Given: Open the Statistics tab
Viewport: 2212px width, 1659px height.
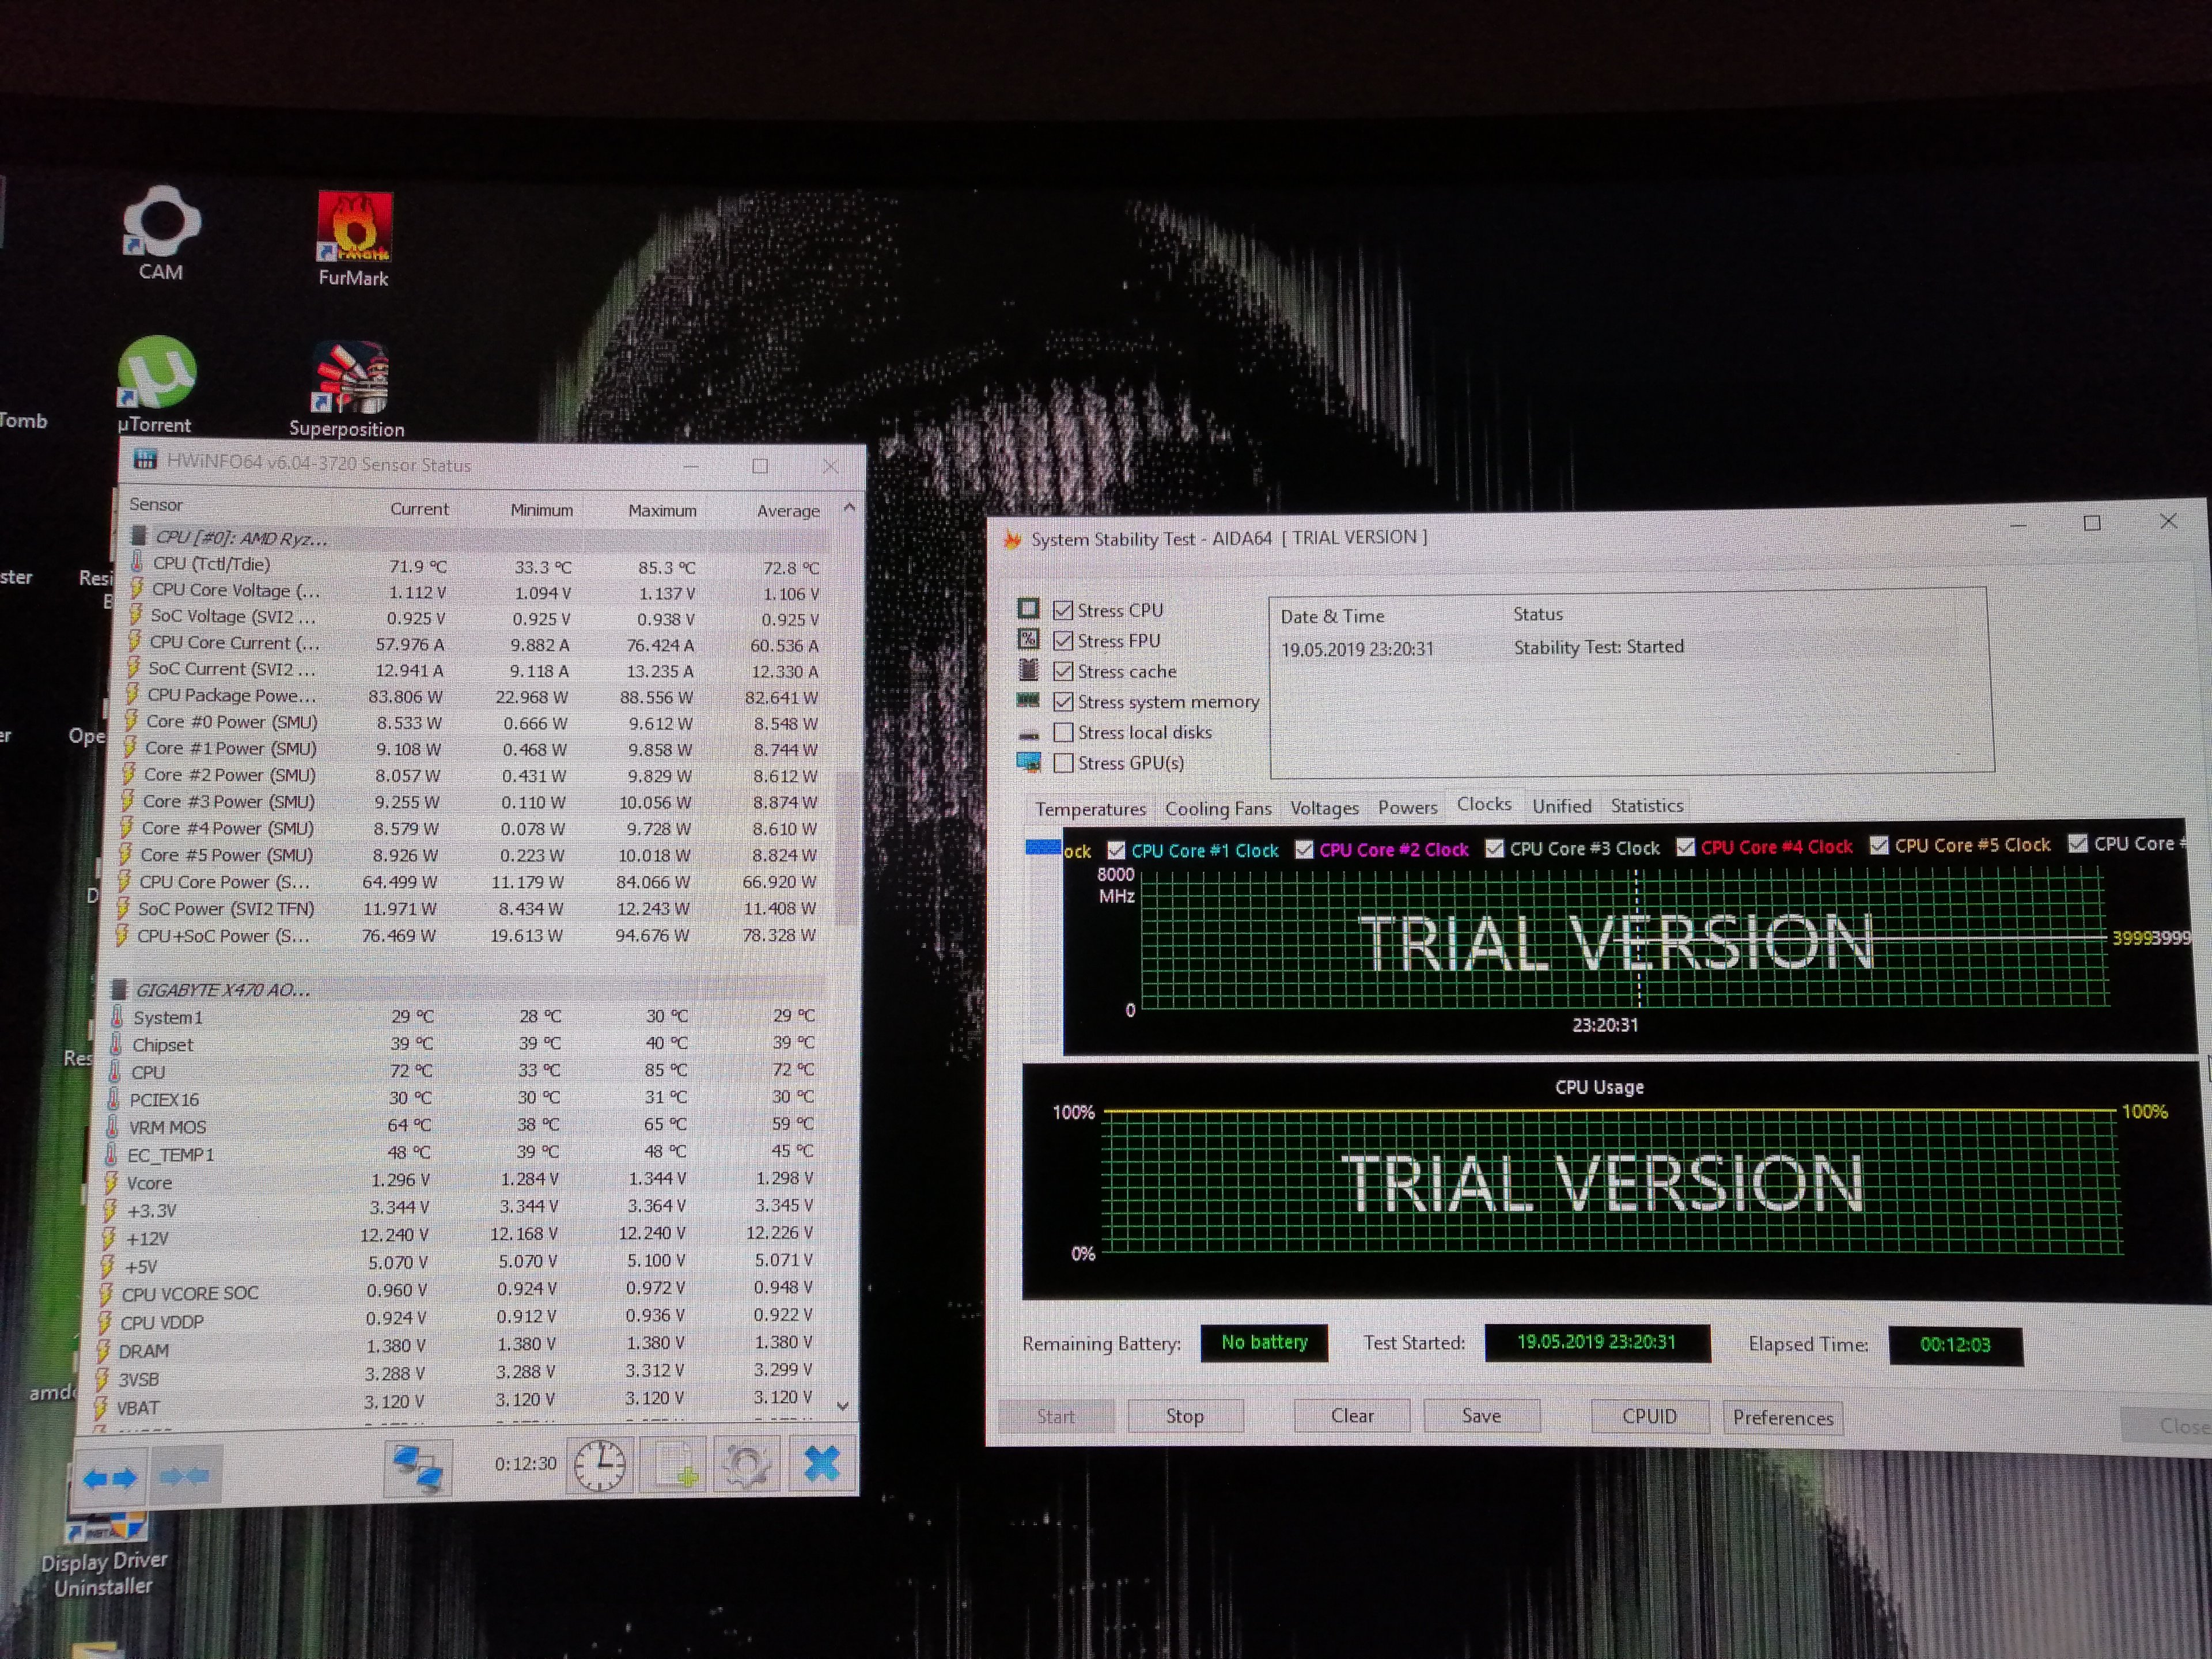Looking at the screenshot, I should click(x=1646, y=806).
